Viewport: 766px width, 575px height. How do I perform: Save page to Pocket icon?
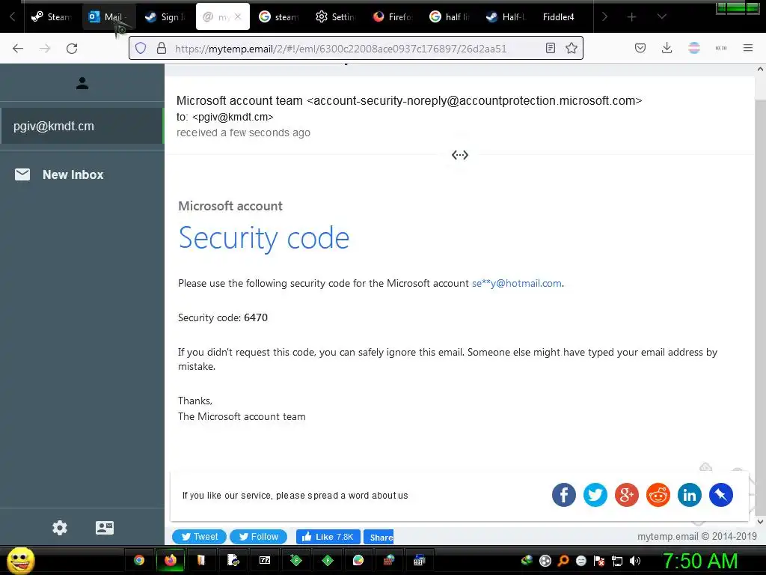[640, 48]
